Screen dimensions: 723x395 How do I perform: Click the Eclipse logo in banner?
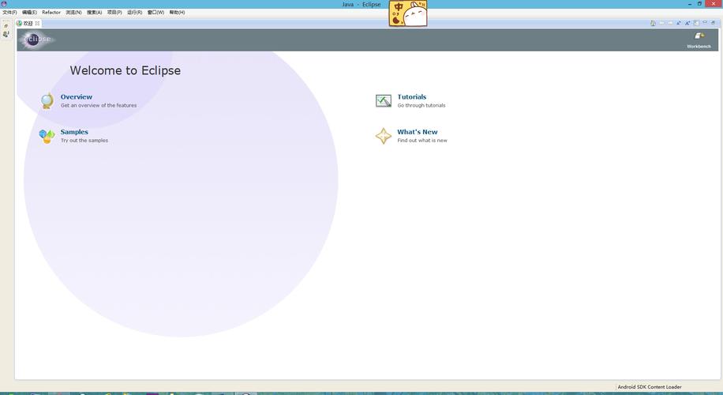point(37,39)
